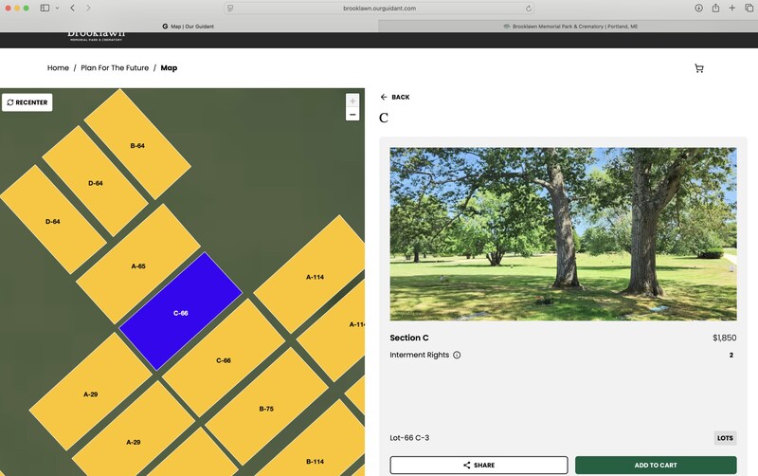Click the Share button

coord(478,466)
